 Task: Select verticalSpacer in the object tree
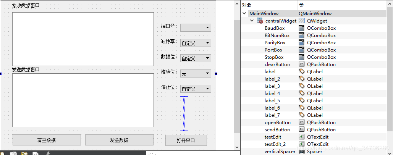(x=280, y=152)
